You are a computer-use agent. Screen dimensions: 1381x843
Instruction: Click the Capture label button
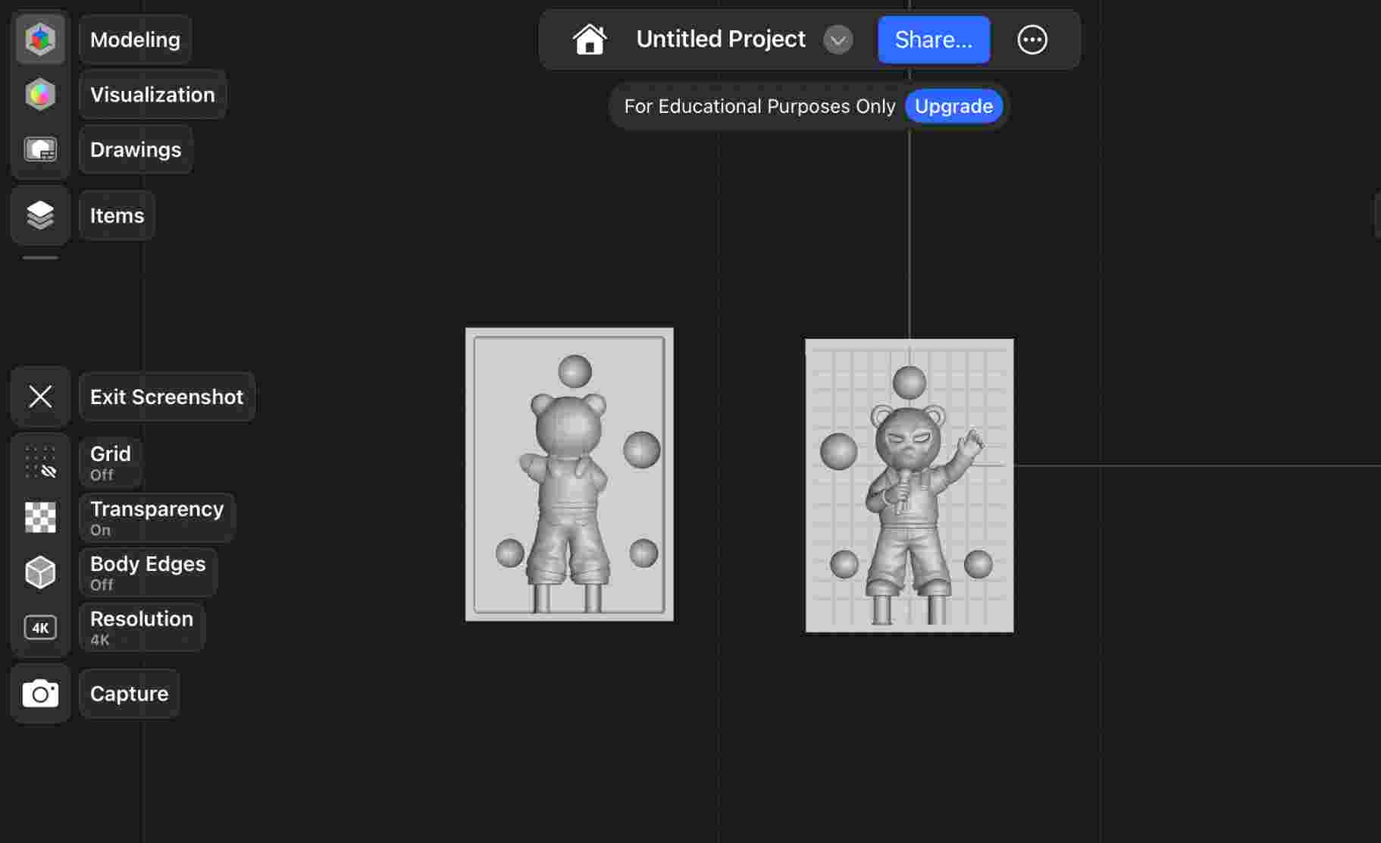click(129, 694)
